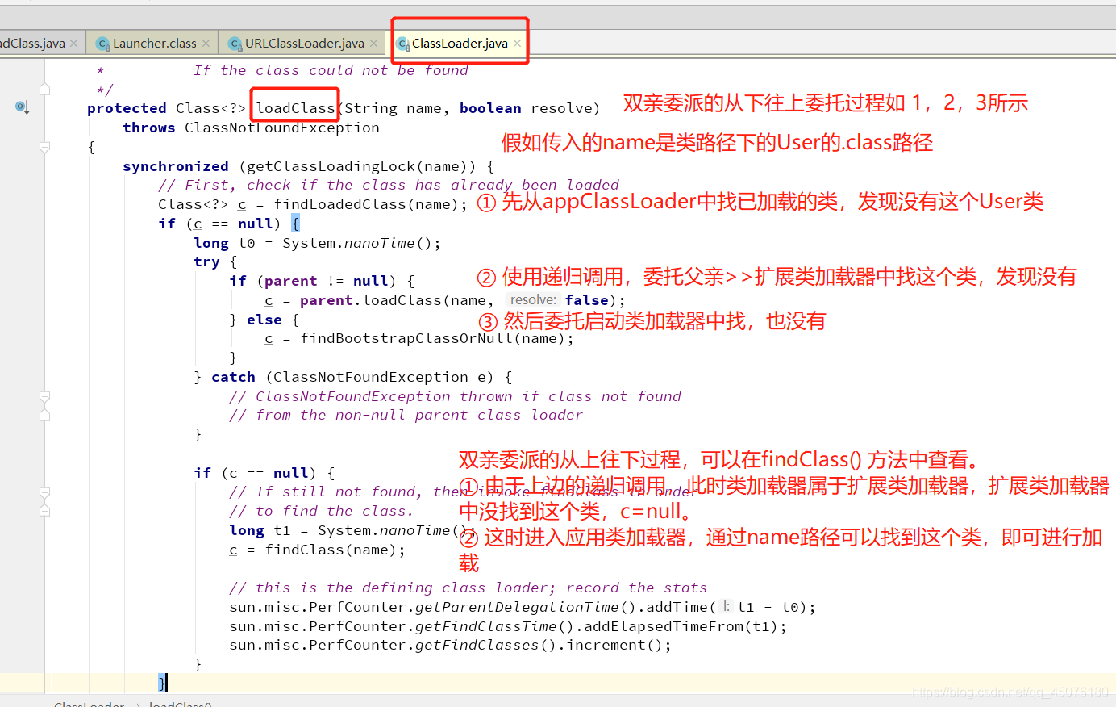Close the ClassLoader.java tab
The width and height of the screenshot is (1116, 707).
click(517, 44)
